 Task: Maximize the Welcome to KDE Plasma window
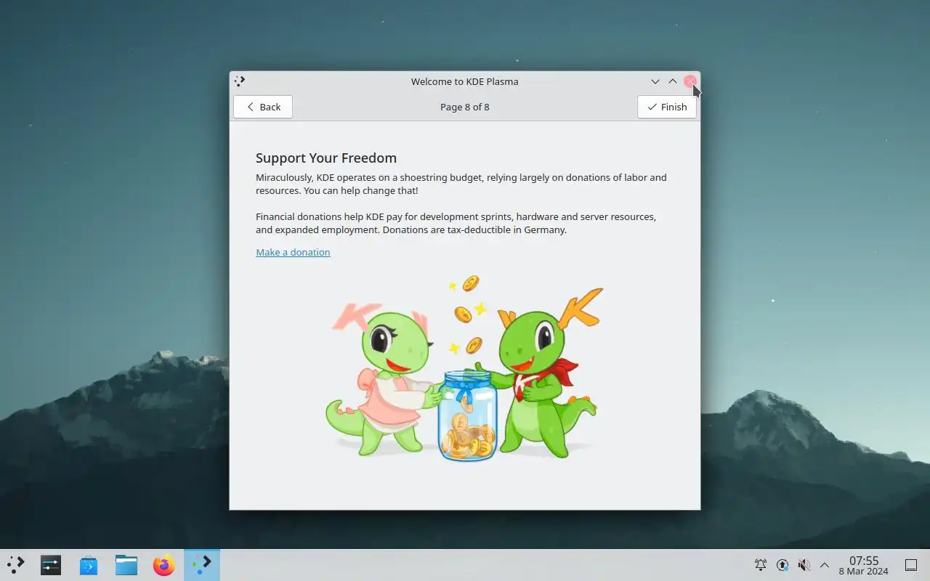tap(673, 81)
